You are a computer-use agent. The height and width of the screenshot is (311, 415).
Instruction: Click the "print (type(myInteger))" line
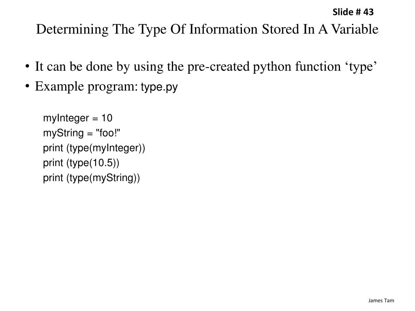click(94, 148)
